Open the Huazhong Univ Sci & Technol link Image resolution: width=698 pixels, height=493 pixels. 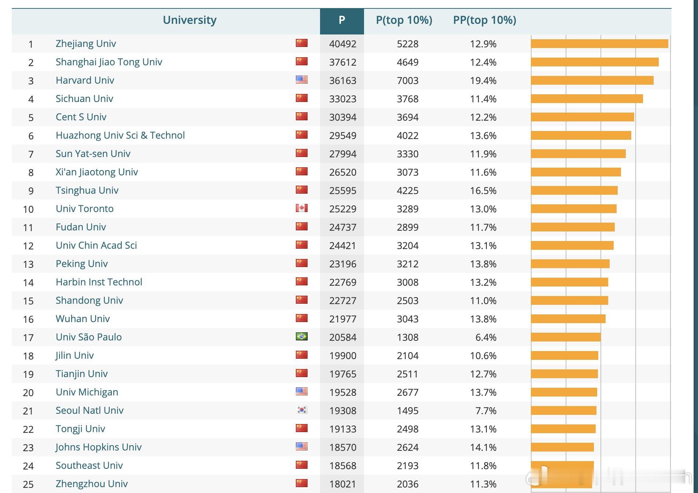coord(120,135)
